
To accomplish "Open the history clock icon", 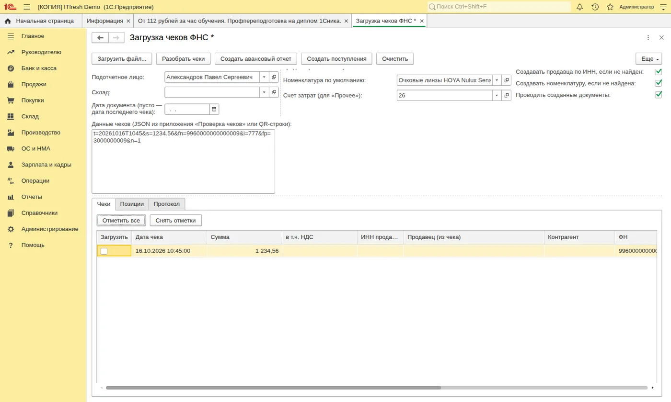I will click(595, 7).
